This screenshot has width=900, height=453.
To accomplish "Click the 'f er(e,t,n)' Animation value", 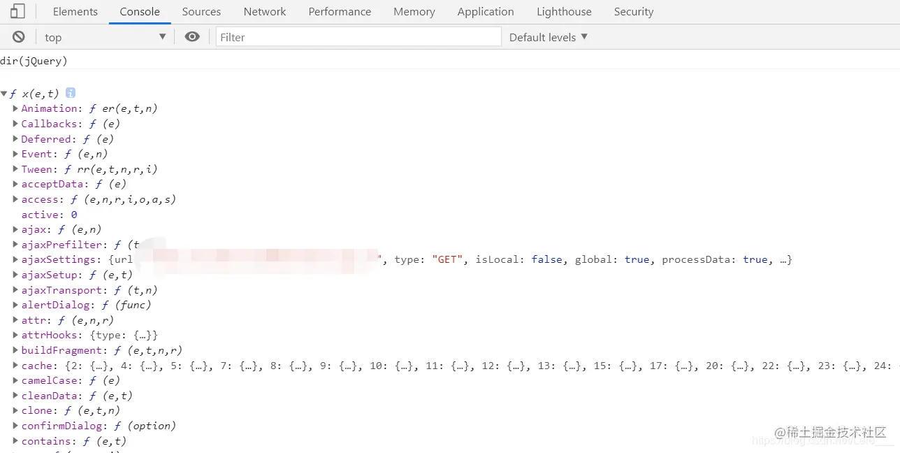I will point(123,108).
